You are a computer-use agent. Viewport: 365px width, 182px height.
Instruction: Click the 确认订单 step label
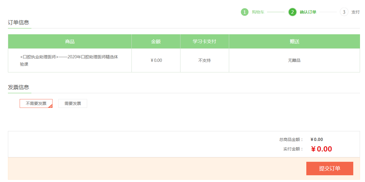(x=308, y=12)
